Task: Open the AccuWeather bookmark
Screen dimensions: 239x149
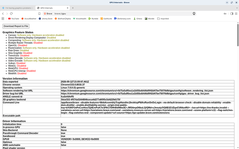Action: (29, 19)
